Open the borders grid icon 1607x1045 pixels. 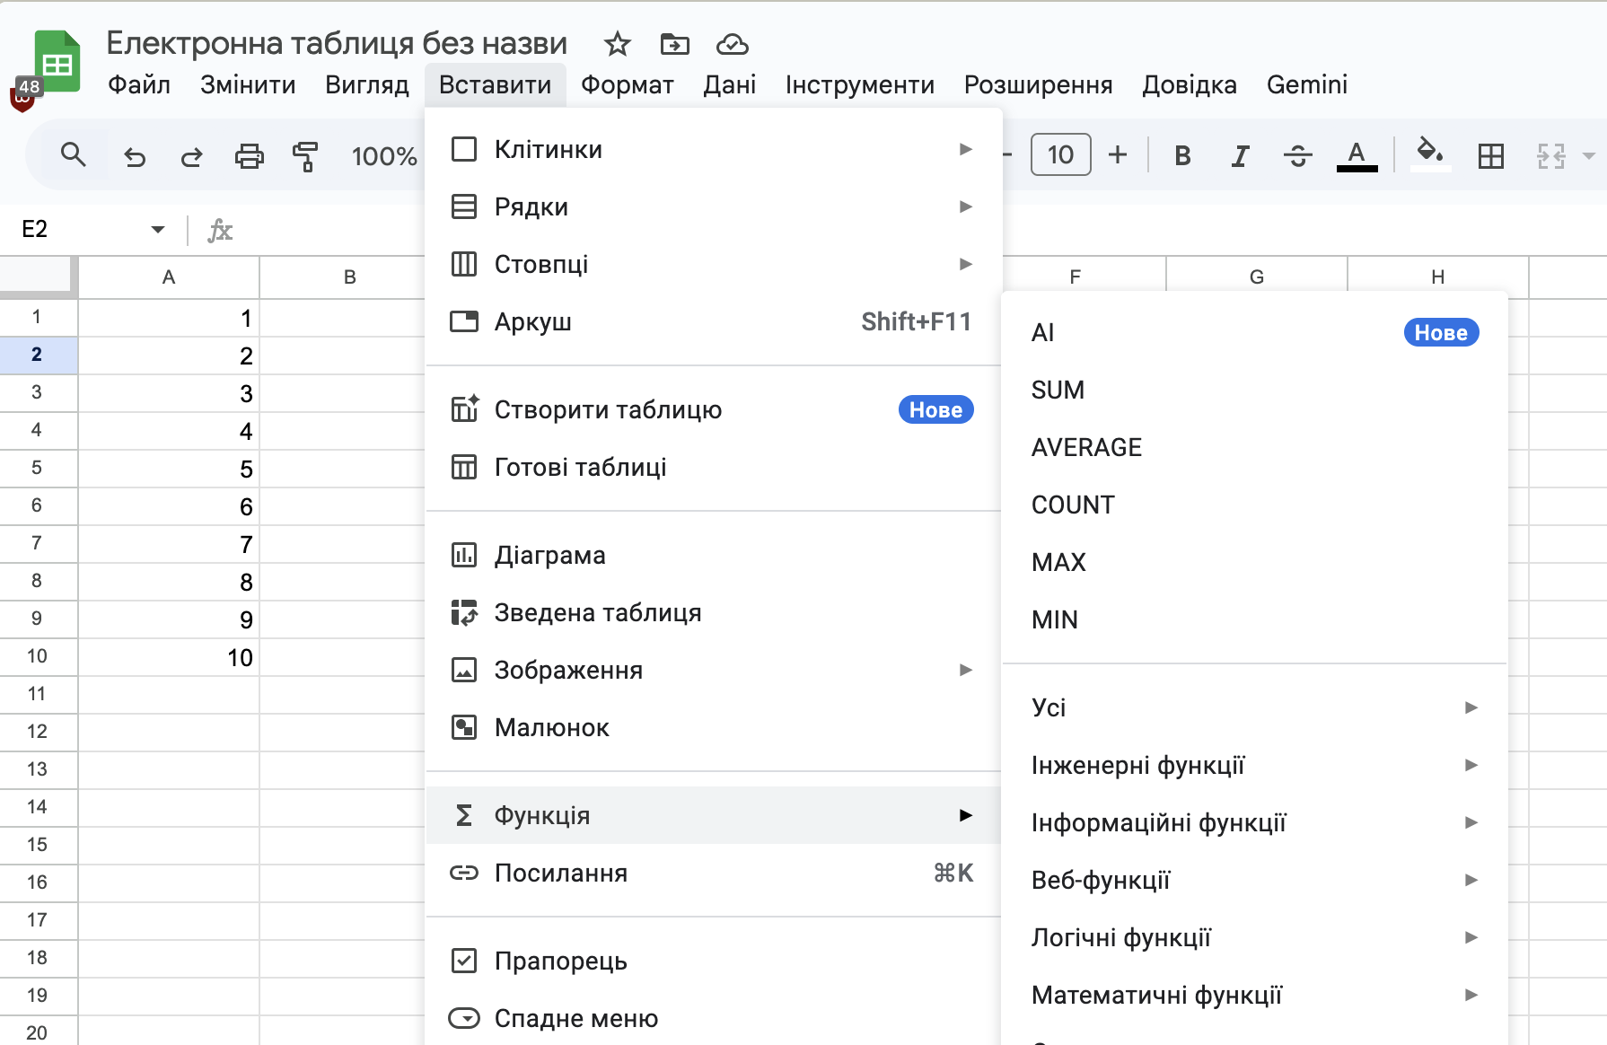click(x=1490, y=156)
